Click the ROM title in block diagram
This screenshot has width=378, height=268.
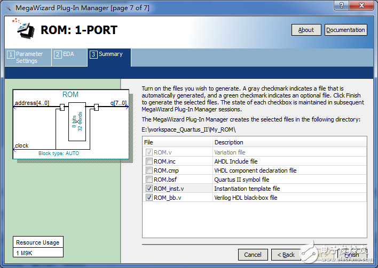(x=70, y=94)
